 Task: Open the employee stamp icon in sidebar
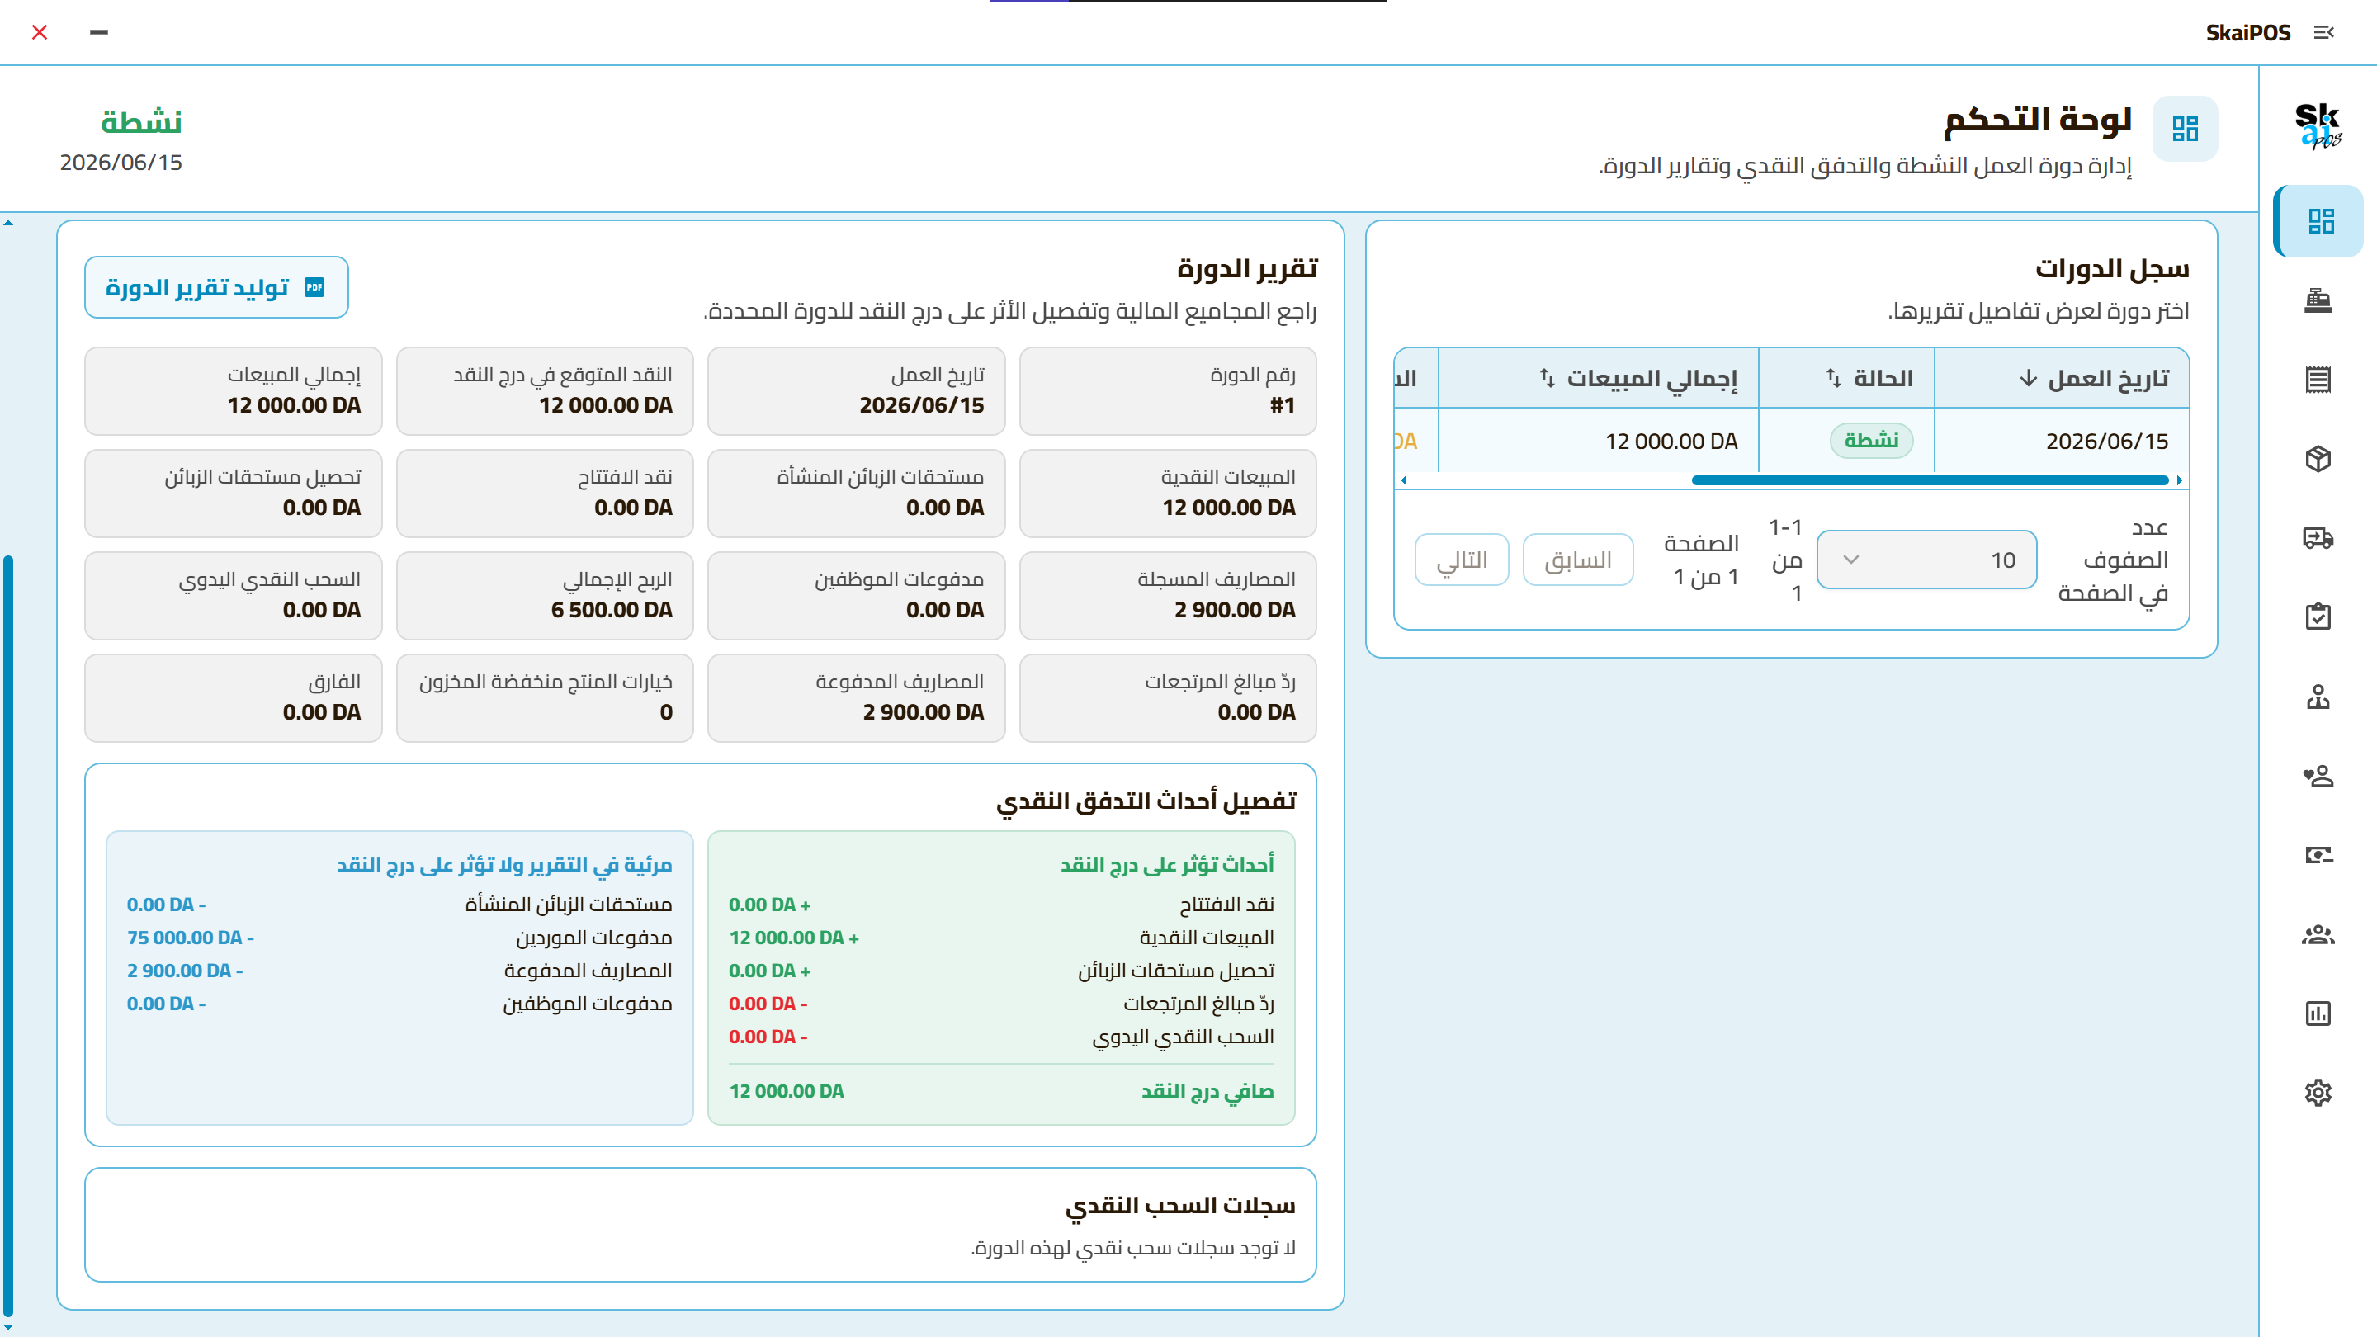pos(2318,697)
